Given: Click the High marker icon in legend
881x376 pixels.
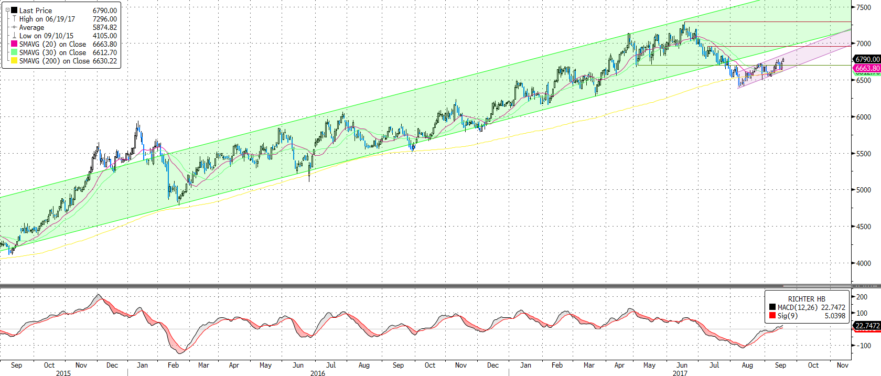Looking at the screenshot, I should tap(14, 19).
